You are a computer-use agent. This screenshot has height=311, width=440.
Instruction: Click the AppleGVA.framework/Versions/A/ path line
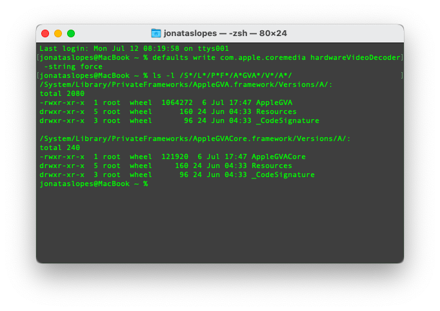coord(186,84)
